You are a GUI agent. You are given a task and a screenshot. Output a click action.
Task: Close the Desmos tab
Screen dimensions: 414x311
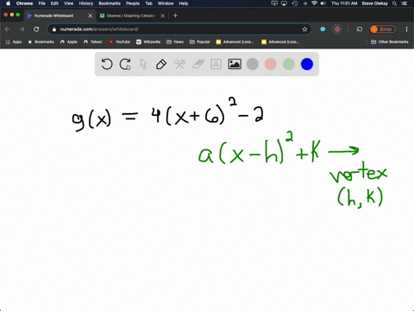point(163,16)
